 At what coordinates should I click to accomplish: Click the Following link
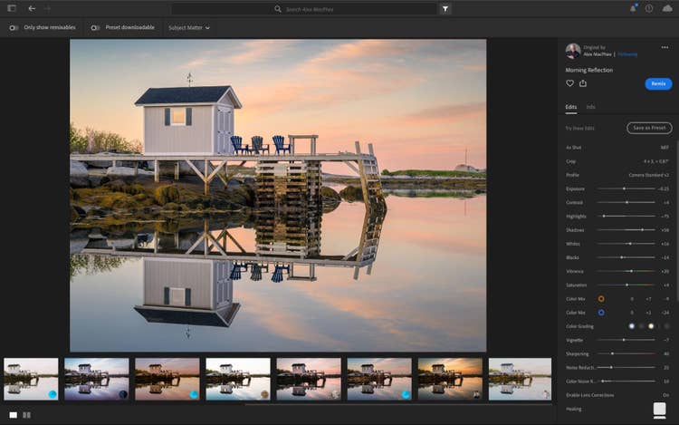pyautogui.click(x=627, y=54)
